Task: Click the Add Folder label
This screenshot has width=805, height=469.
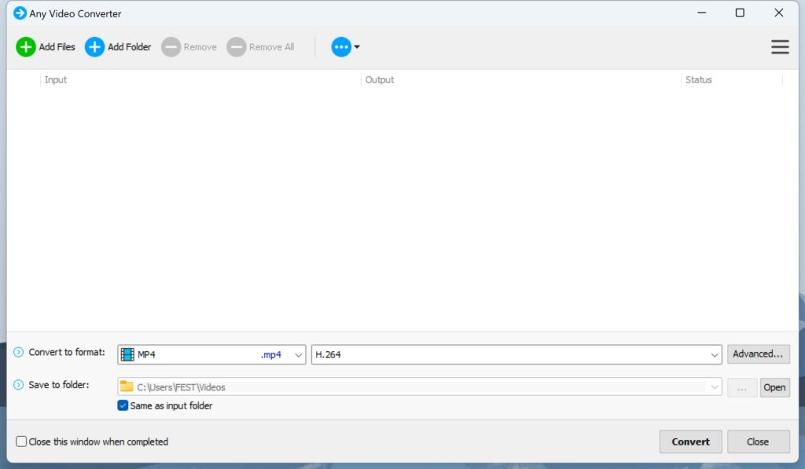Action: coord(130,46)
